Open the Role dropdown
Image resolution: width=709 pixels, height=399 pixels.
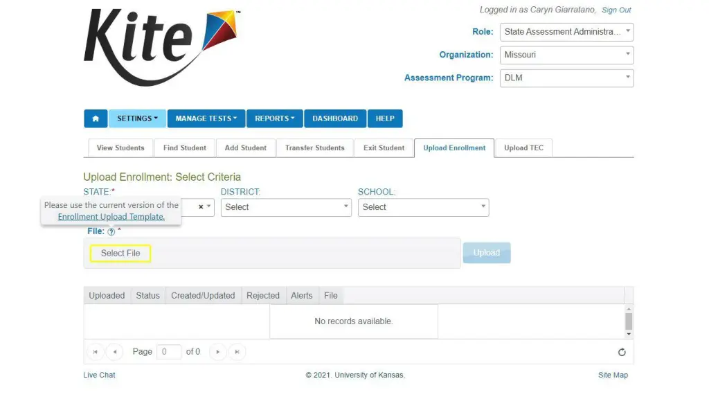click(x=566, y=32)
